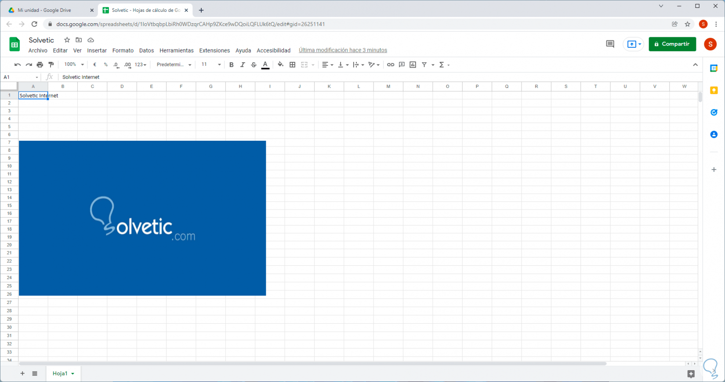This screenshot has height=382, width=725.
Task: Open Contacts side panel
Action: (714, 135)
